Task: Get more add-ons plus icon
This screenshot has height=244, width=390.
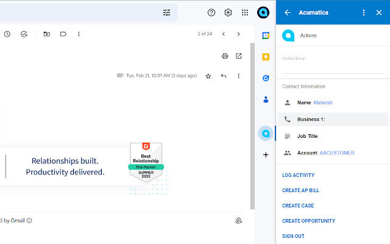Action: point(266,155)
